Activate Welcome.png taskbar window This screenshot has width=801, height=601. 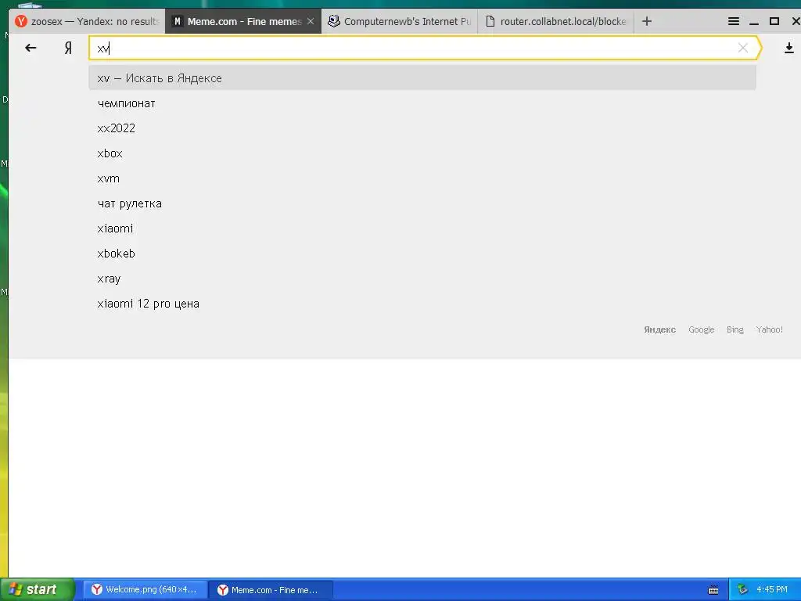pyautogui.click(x=145, y=589)
